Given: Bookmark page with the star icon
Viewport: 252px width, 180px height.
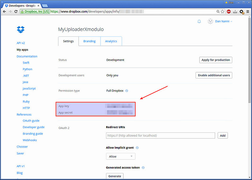Looking at the screenshot, I should 222,12.
